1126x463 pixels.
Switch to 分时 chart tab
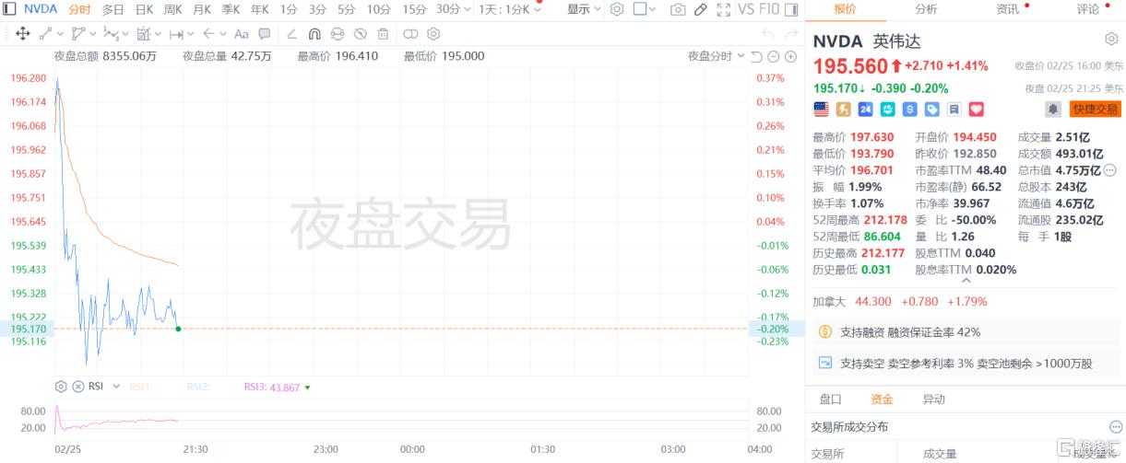point(79,9)
